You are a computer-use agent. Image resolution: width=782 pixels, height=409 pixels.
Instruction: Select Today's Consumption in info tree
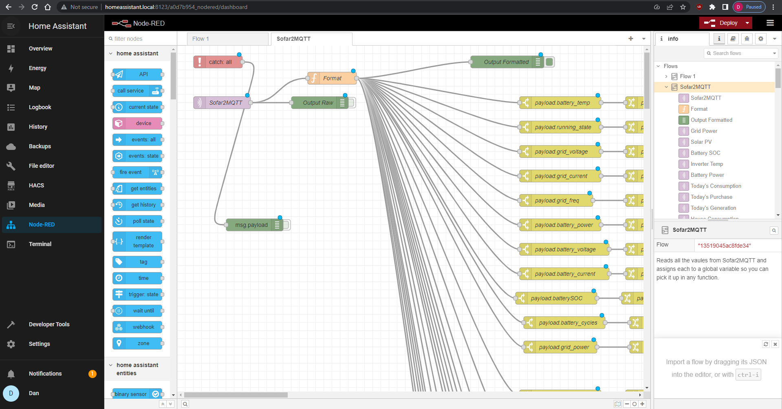[716, 186]
